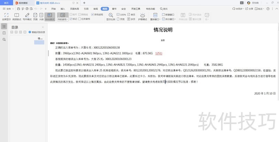Click the print icon in quick toolbar
Image resolution: width=279 pixels, height=142 pixels.
pos(27,8)
